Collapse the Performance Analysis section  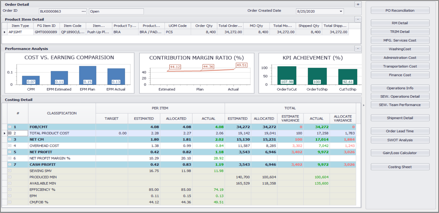(358, 49)
